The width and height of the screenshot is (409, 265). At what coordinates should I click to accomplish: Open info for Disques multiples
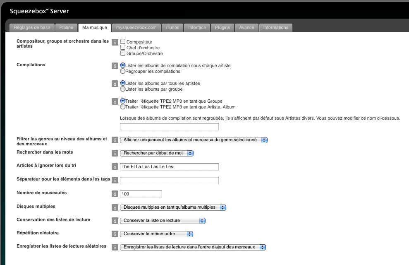point(115,207)
